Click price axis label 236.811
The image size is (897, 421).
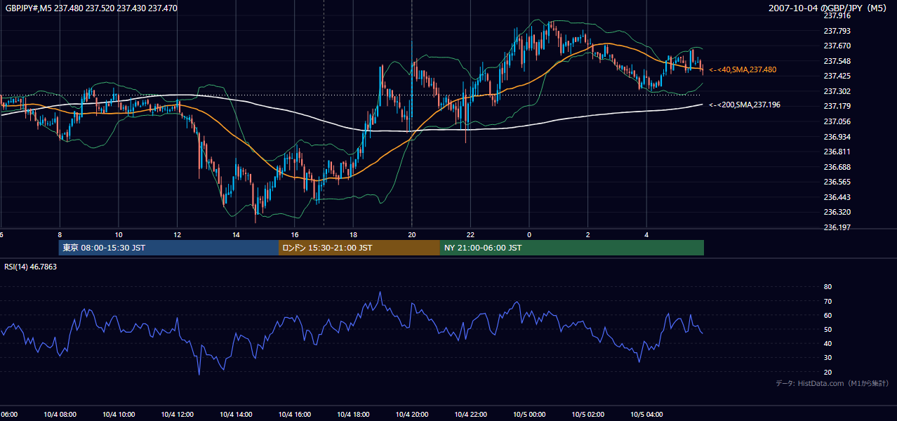point(837,152)
